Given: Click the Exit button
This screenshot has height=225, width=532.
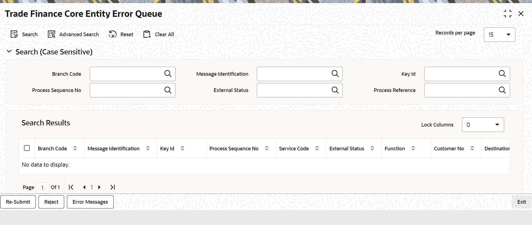Looking at the screenshot, I should [x=521, y=202].
